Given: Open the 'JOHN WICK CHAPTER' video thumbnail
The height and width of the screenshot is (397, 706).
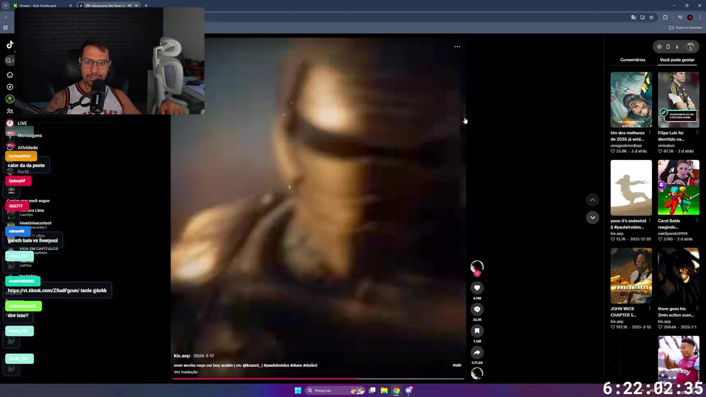Looking at the screenshot, I should (x=631, y=276).
